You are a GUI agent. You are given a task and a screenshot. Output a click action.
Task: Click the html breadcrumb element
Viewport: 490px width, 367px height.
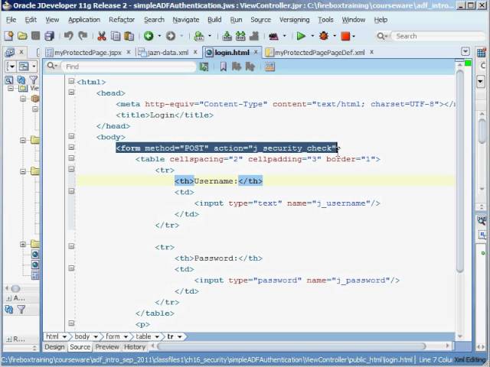coord(52,336)
